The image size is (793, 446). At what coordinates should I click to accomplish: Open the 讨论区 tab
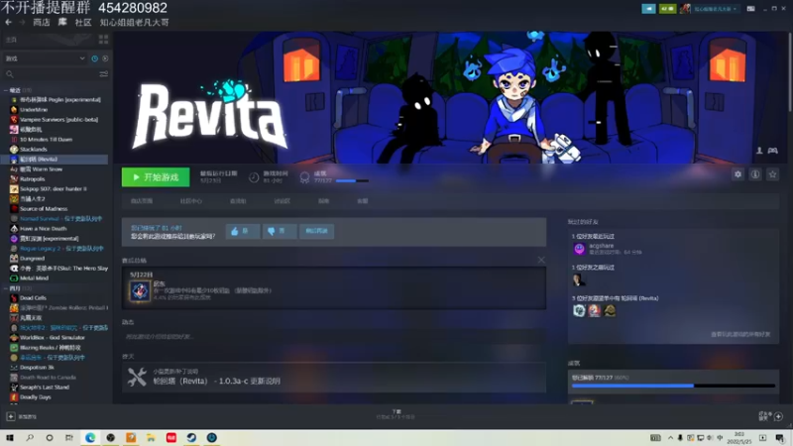282,201
